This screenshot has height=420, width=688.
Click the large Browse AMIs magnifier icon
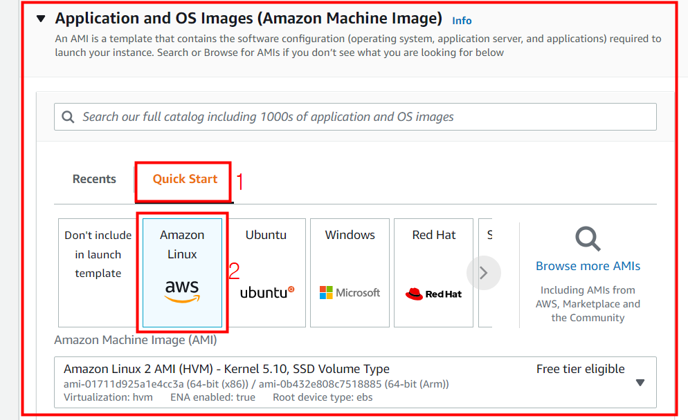[588, 239]
